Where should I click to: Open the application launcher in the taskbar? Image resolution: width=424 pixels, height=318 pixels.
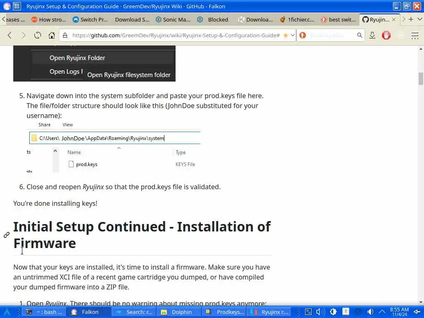7,312
